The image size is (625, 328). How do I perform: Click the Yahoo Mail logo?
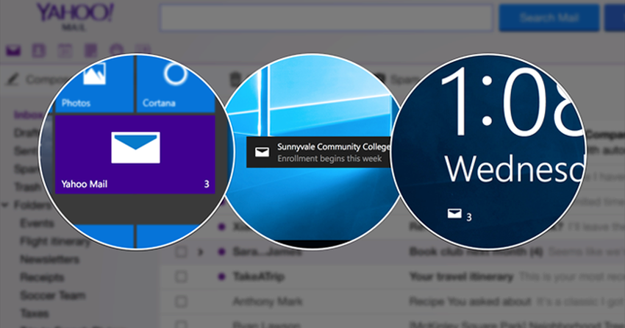74,16
